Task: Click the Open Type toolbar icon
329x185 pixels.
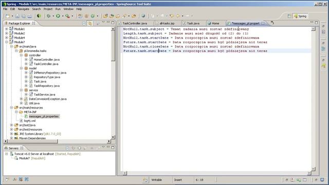Action: 105,16
